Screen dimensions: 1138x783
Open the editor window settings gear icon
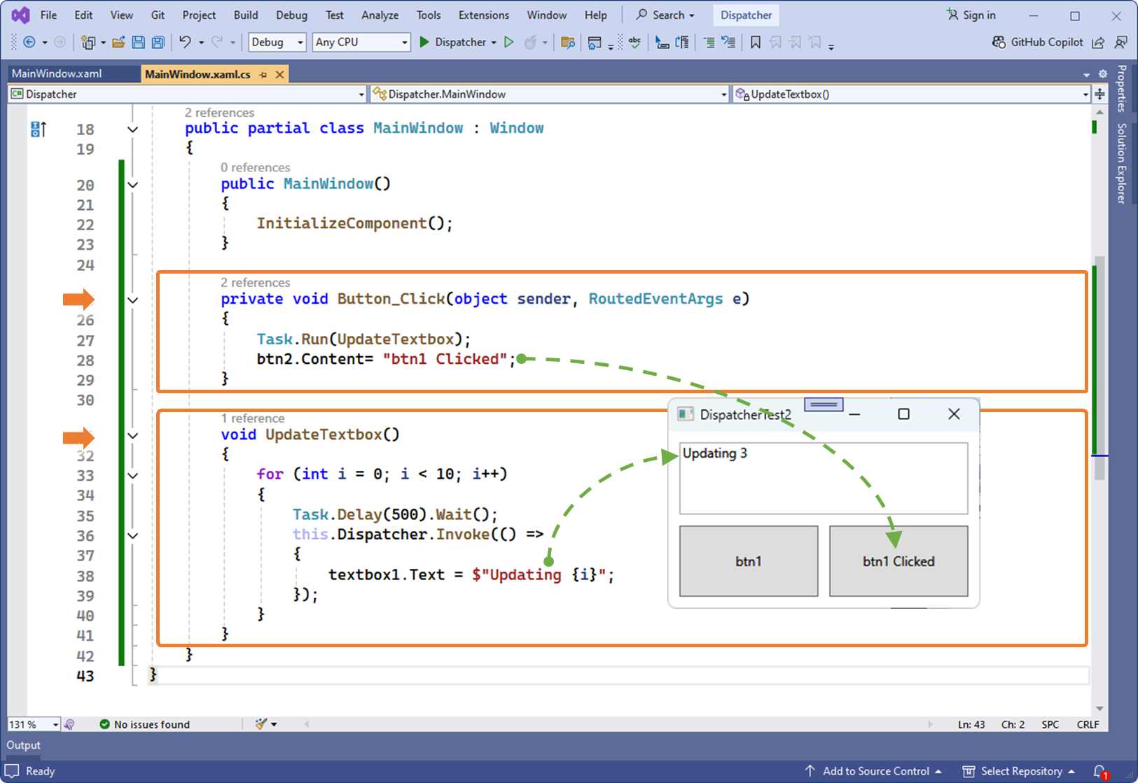1102,73
